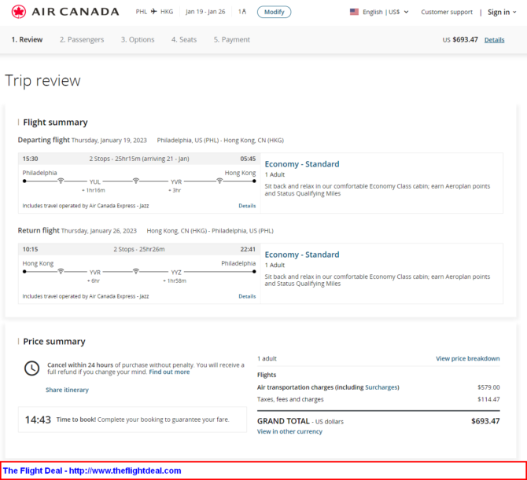Image resolution: width=527 pixels, height=480 pixels.
Task: Click departing Economy - Standard heading
Action: [302, 164]
